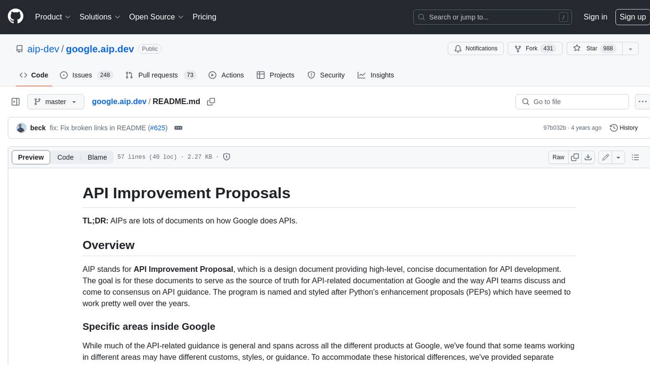Expand the file tree side panel

click(15, 102)
